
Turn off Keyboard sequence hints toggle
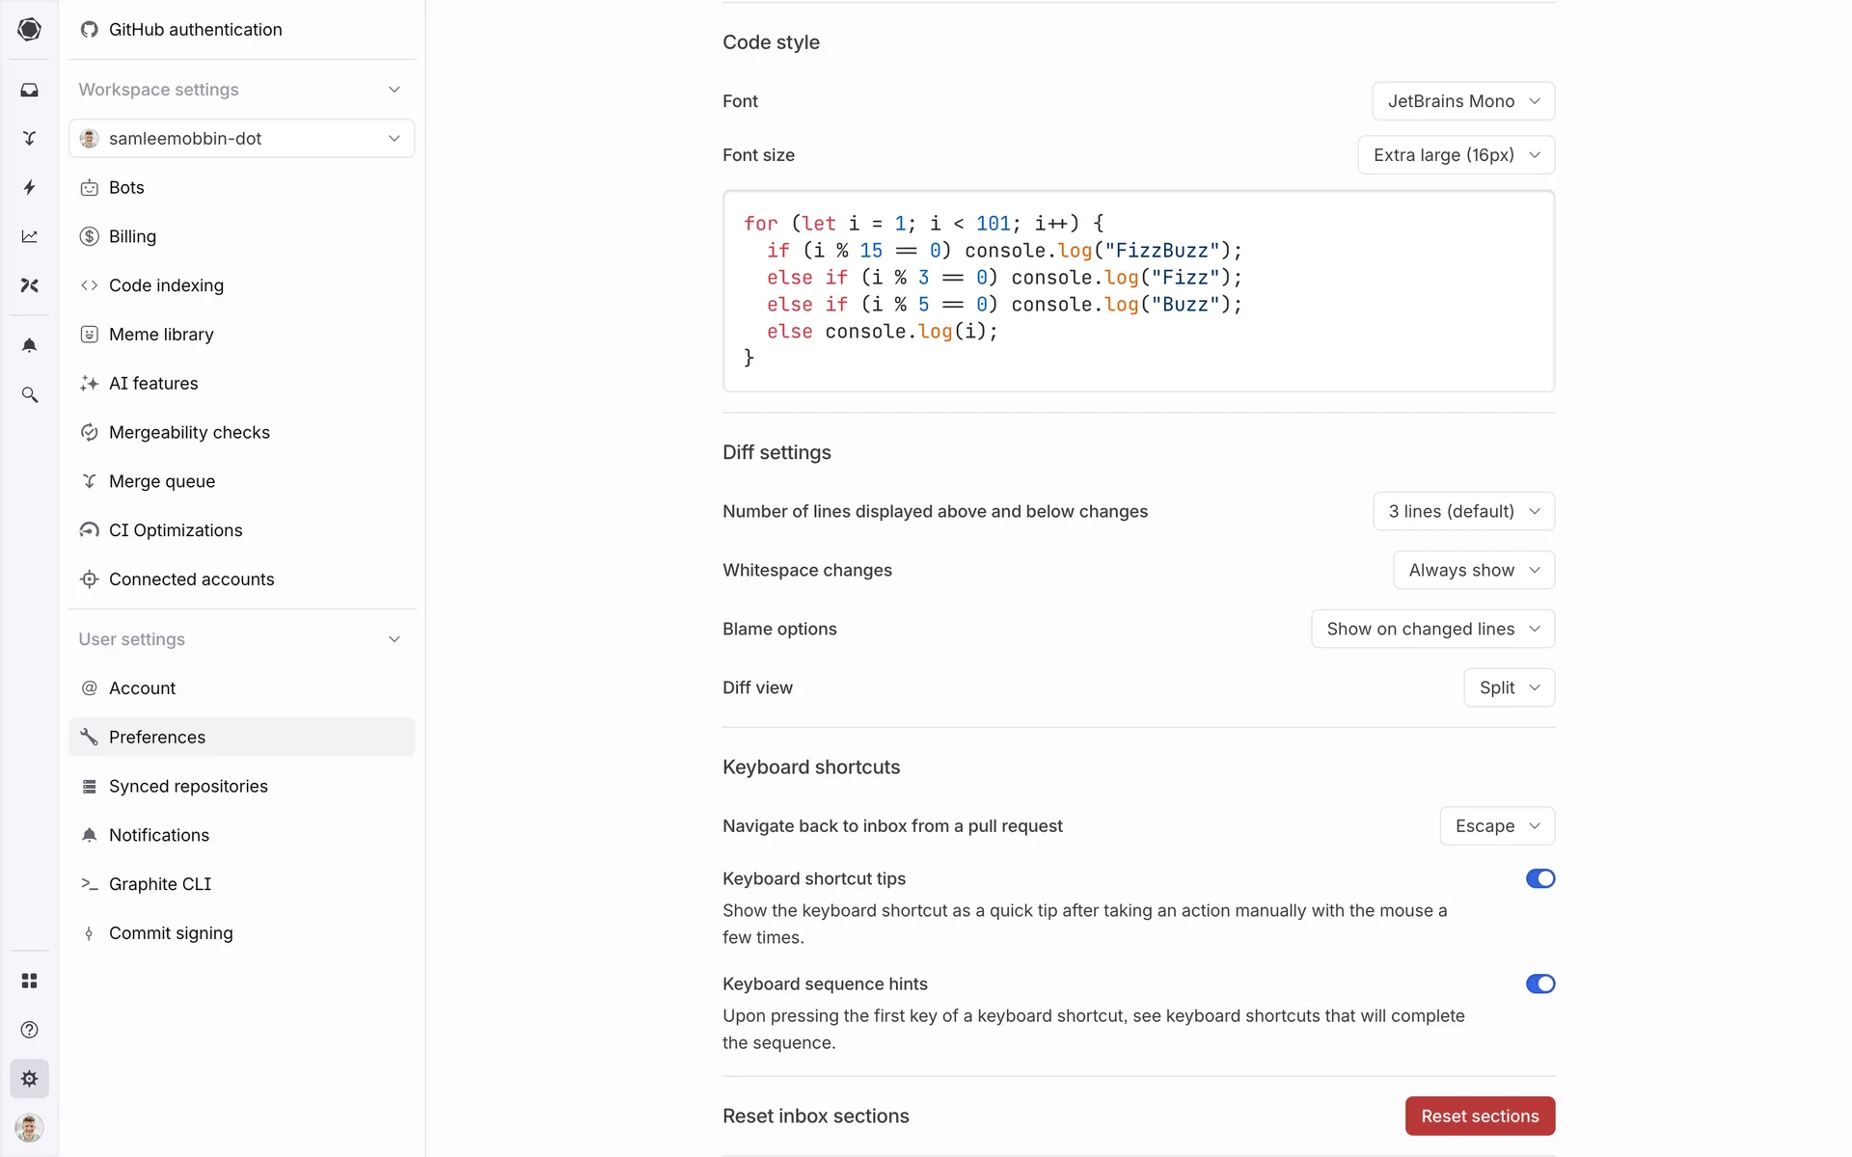1539,983
